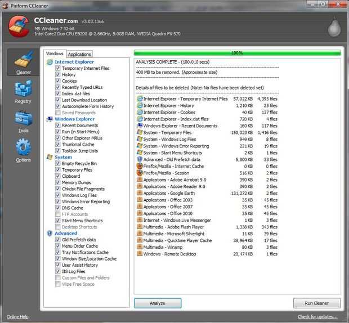Select the Advanced category heading
Image resolution: width=349 pixels, height=323 pixels.
pyautogui.click(x=66, y=233)
